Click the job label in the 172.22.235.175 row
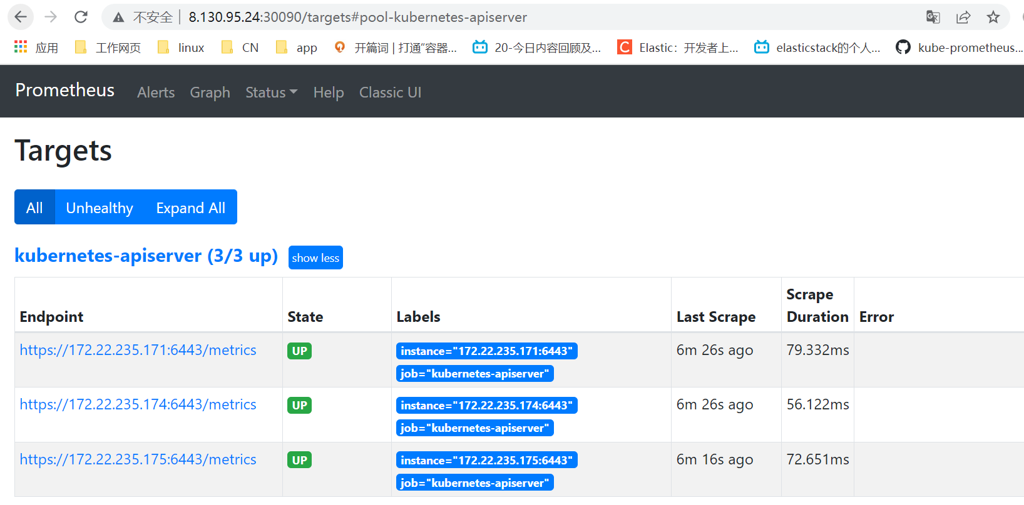Viewport: 1024px width, 505px height. 475,482
